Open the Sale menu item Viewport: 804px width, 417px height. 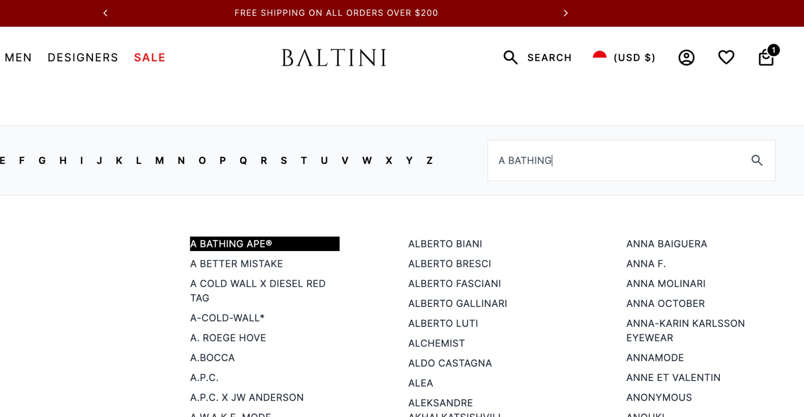tap(149, 58)
